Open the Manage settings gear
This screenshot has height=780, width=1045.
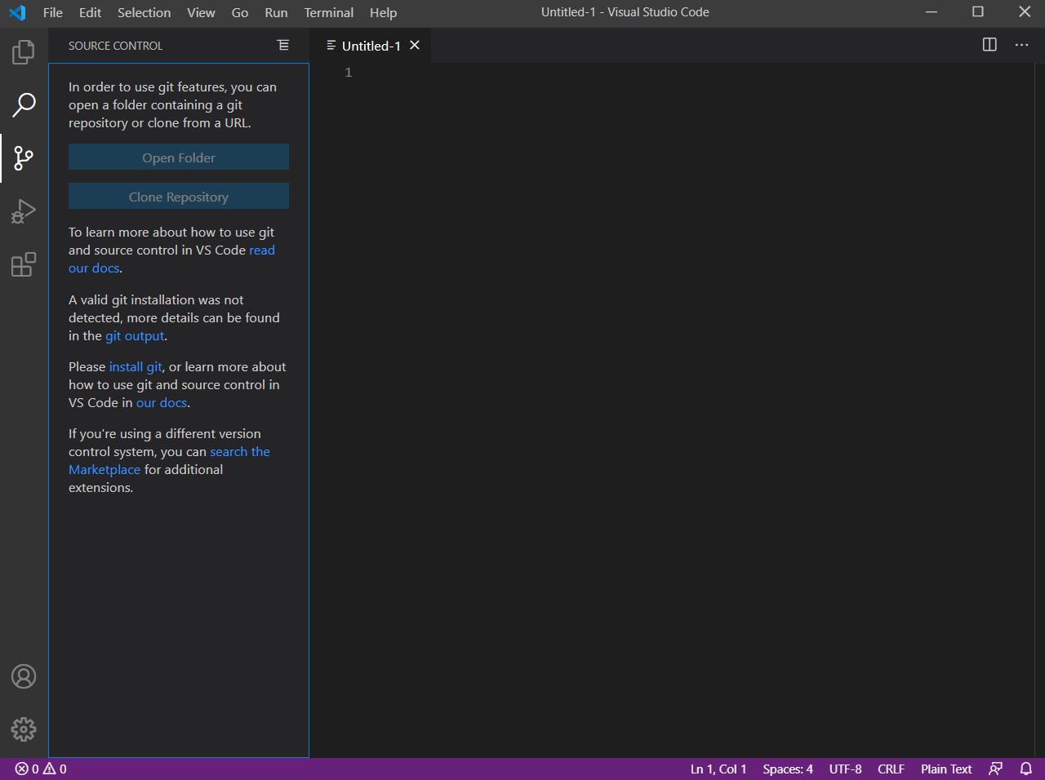click(23, 729)
